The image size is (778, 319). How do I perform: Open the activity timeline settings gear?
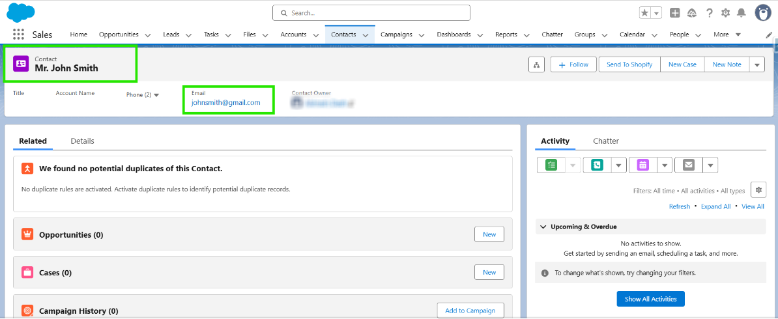(758, 189)
